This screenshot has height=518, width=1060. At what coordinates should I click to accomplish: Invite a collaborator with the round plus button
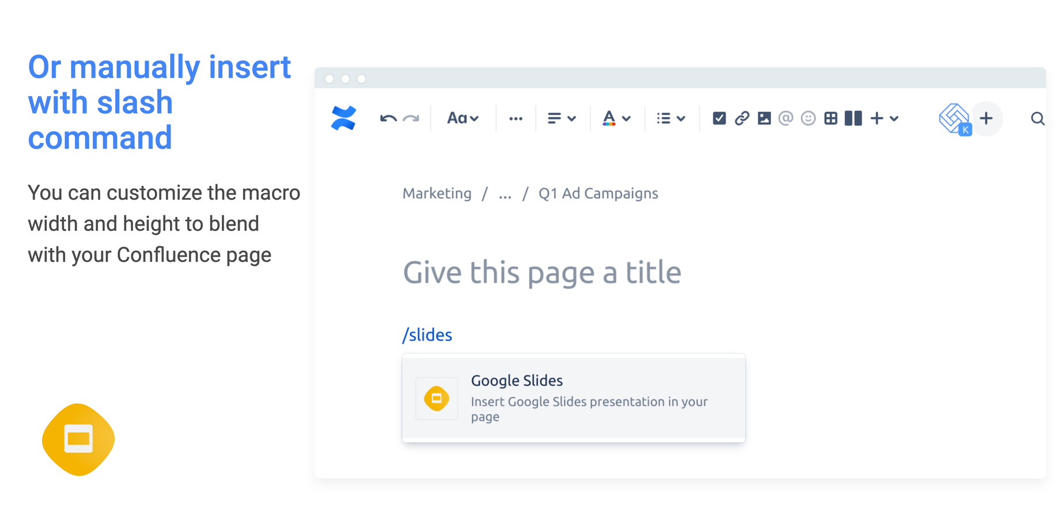click(986, 119)
